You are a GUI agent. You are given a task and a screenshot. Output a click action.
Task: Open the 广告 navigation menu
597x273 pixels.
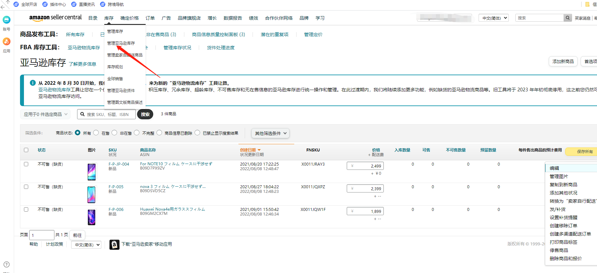pos(166,18)
